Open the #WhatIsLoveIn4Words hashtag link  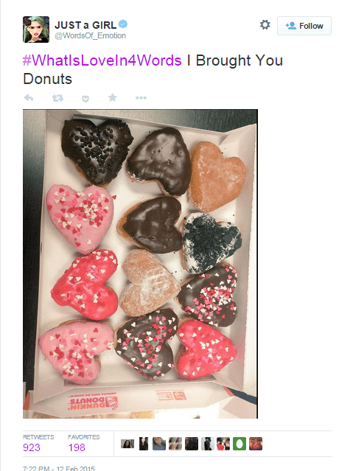102,60
